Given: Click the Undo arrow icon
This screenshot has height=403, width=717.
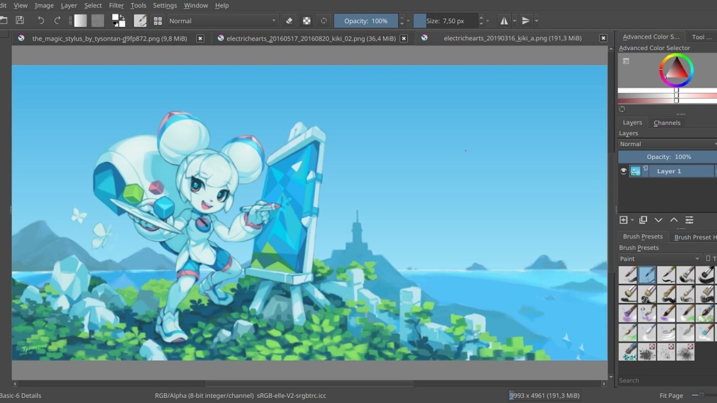Looking at the screenshot, I should pyautogui.click(x=41, y=20).
